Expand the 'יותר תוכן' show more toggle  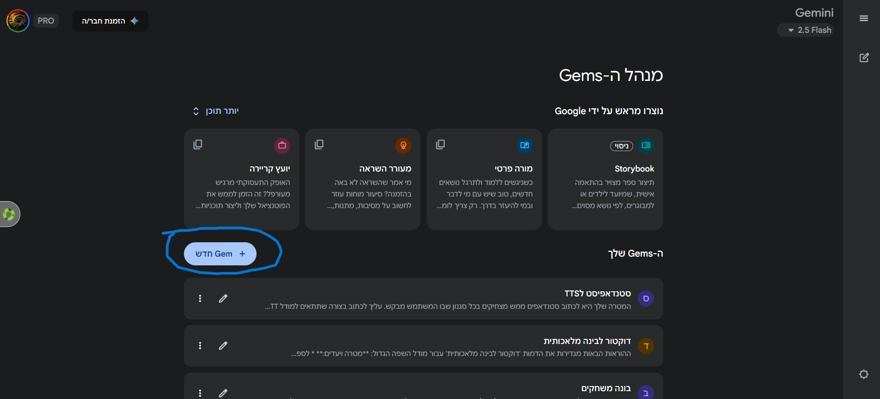pyautogui.click(x=216, y=111)
